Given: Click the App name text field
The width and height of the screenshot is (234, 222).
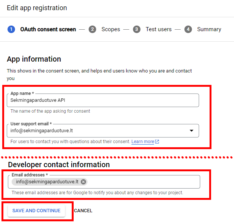Looking at the screenshot, I should pos(103,100).
